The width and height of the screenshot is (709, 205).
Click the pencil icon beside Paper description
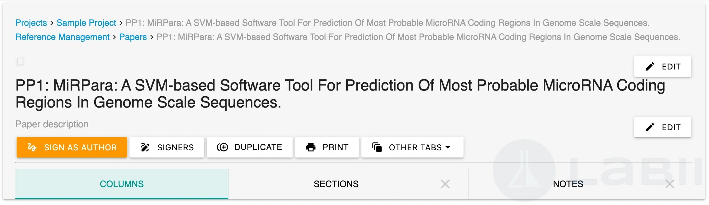(x=650, y=127)
